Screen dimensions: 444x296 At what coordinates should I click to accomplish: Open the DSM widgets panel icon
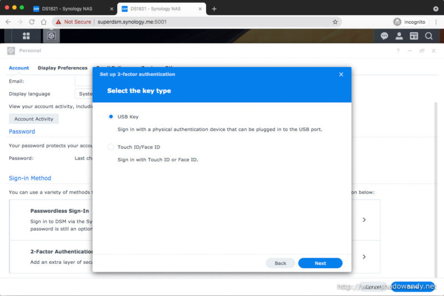pyautogui.click(x=413, y=36)
